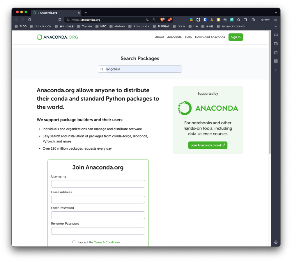This screenshot has height=262, width=292.
Task: Open the browser hamburger main menu
Action: [276, 20]
